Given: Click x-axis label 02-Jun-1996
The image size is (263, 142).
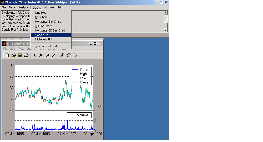Looking at the screenshot, I should pyautogui.click(x=41, y=134).
